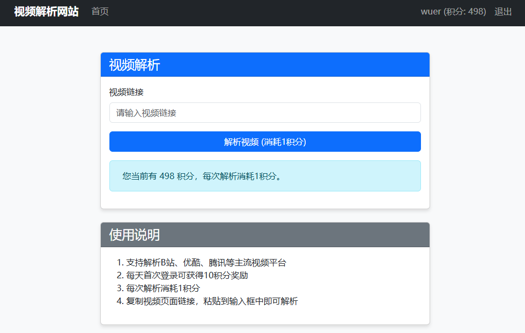
Task: Go to the 首页 navigation link
Action: (x=100, y=12)
